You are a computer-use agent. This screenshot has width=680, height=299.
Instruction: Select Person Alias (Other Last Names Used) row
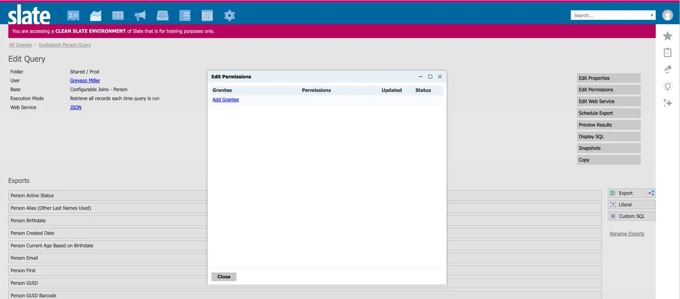(305, 208)
